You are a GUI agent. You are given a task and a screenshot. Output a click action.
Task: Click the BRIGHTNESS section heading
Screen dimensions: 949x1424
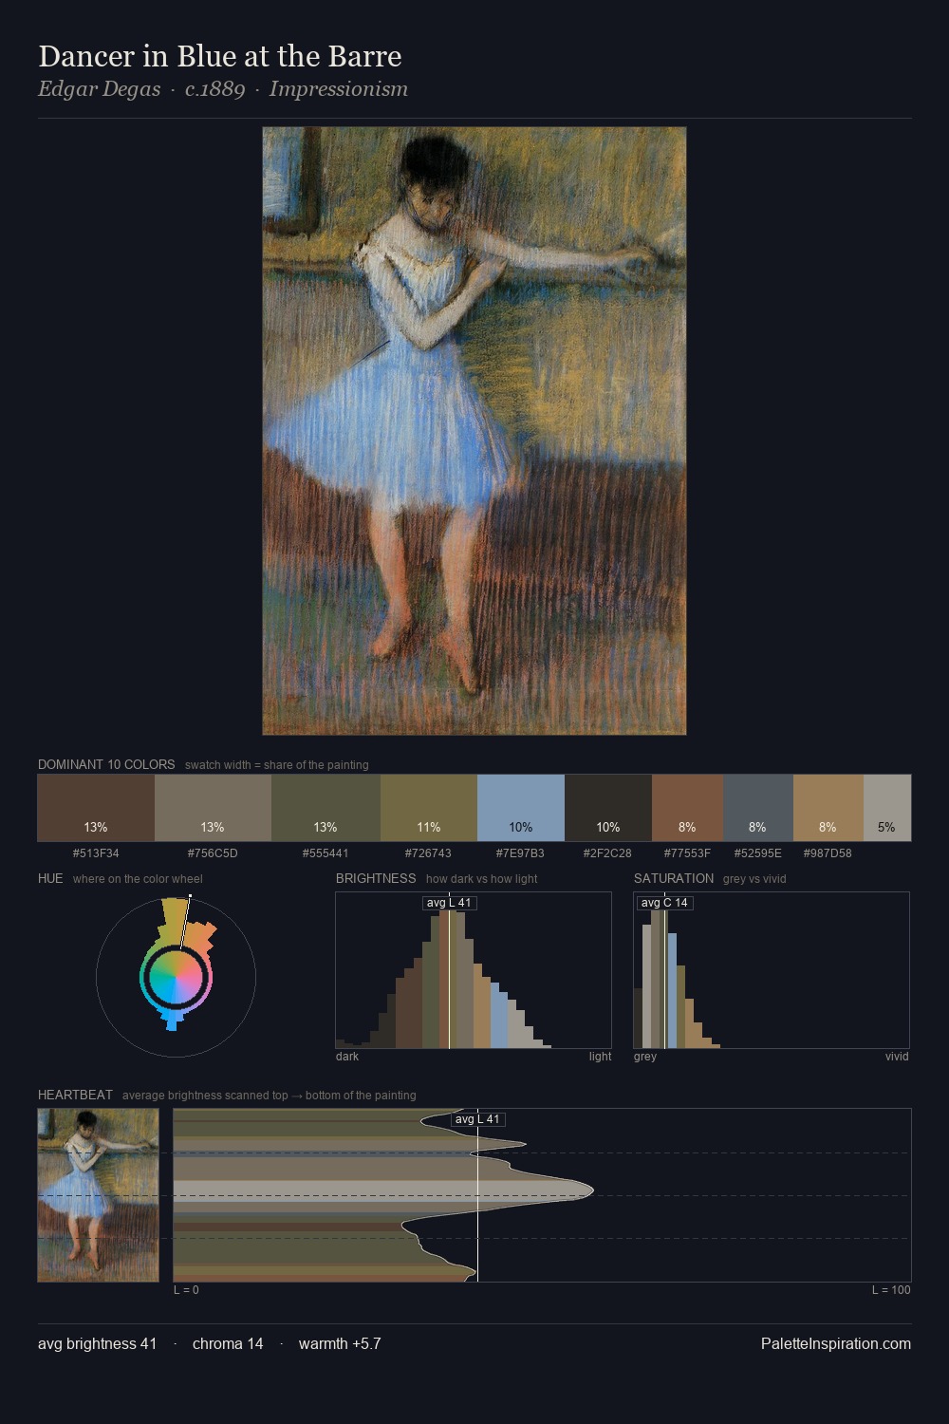click(376, 878)
